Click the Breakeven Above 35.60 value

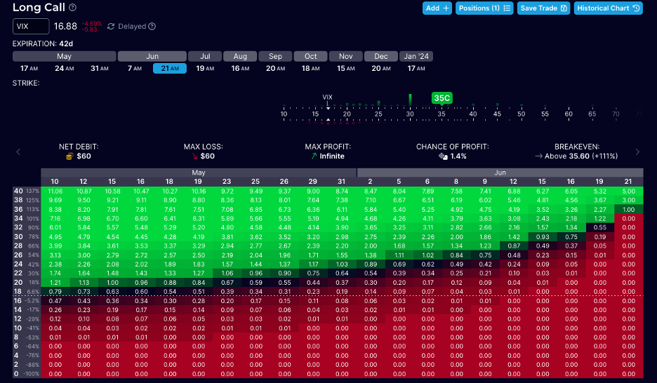pyautogui.click(x=581, y=156)
